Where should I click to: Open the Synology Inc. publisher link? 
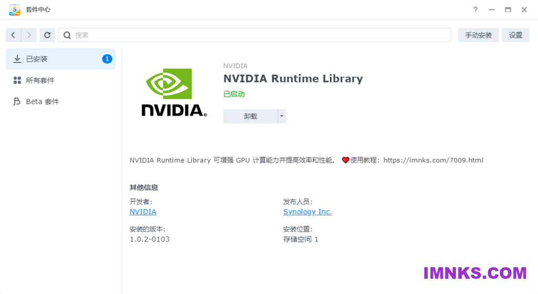(307, 212)
